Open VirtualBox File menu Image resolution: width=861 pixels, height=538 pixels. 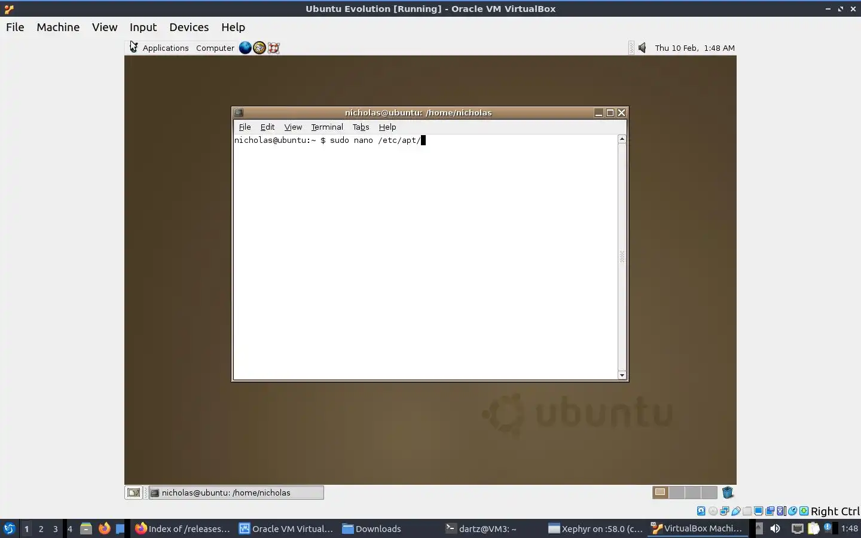click(15, 27)
